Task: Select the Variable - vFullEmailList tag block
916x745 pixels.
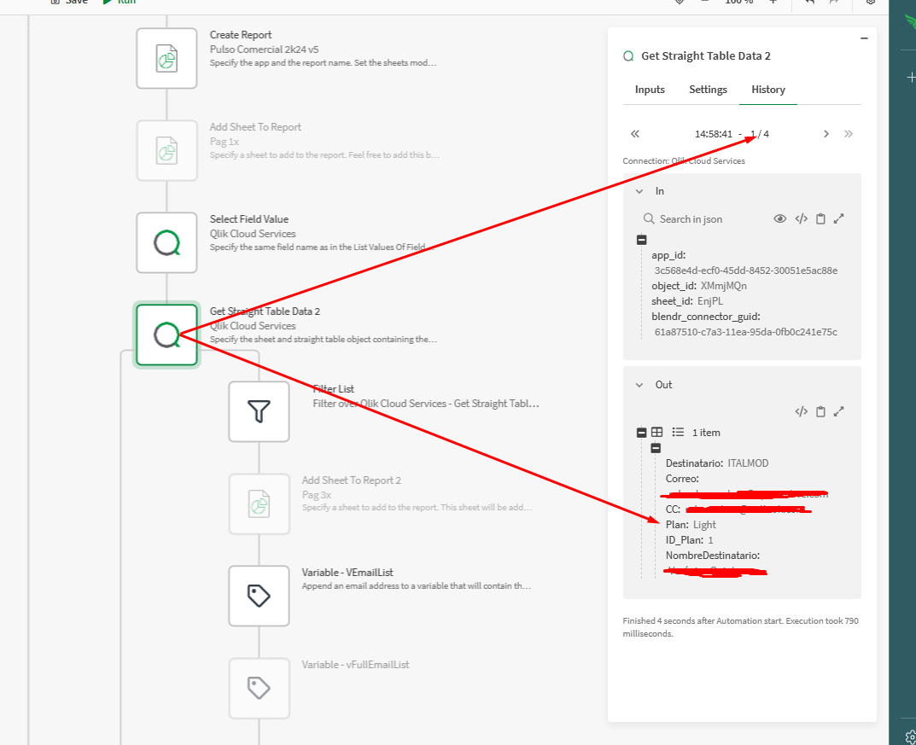Action: (259, 689)
